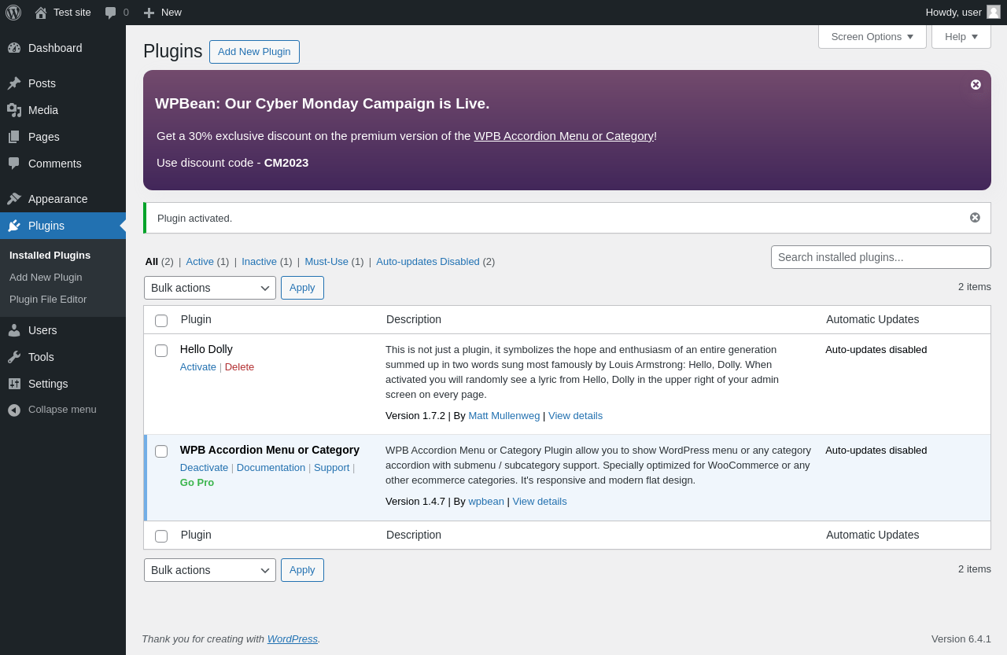This screenshot has width=1007, height=655.
Task: Open WPB Accordion Menu or Category banner link
Action: point(564,135)
